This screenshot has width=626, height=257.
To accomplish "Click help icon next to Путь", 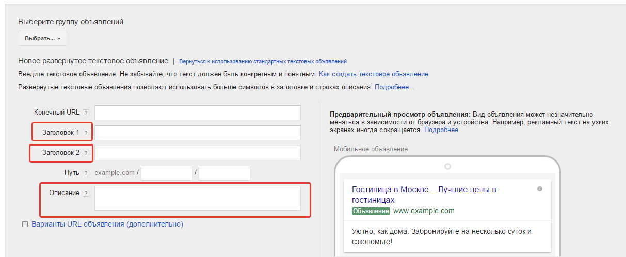I will point(86,173).
